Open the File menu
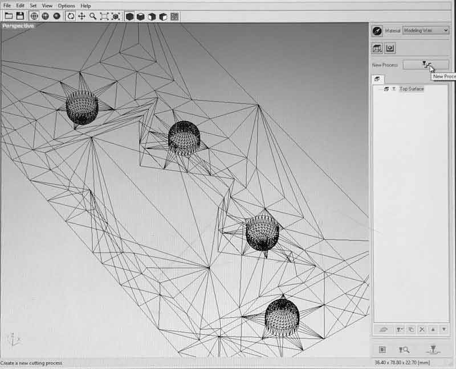 (7, 6)
